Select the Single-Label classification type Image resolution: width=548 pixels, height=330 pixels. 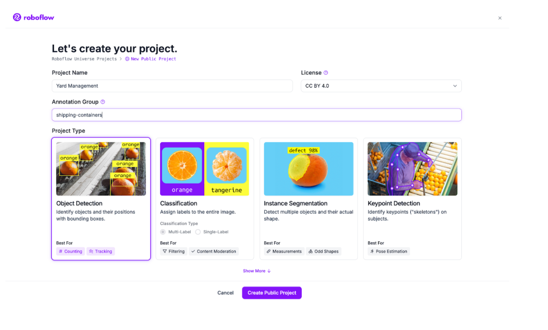click(198, 232)
